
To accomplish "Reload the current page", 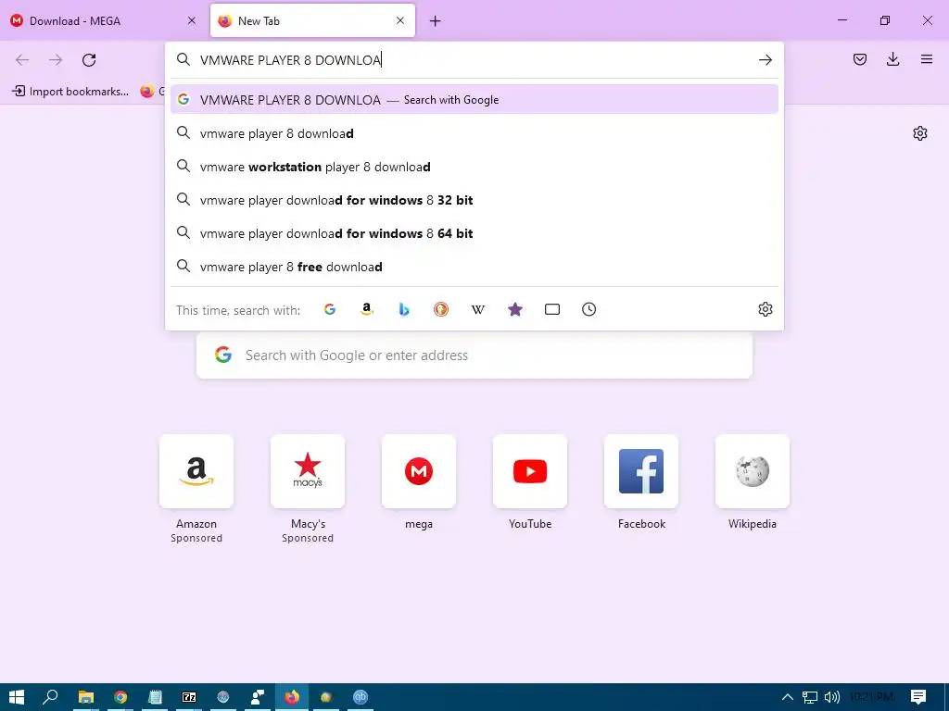I will click(89, 60).
